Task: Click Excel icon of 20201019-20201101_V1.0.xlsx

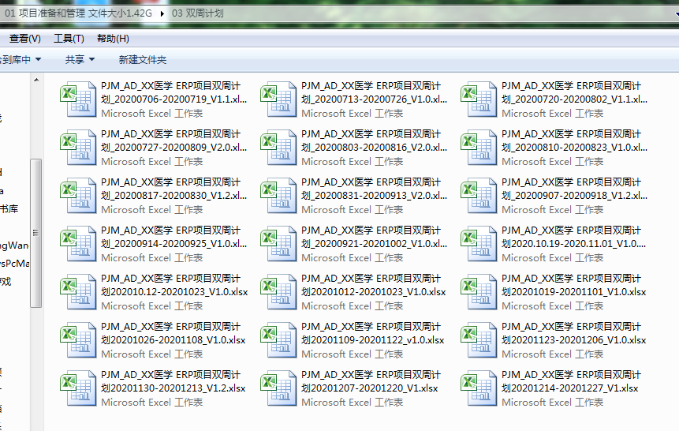Action: point(479,292)
